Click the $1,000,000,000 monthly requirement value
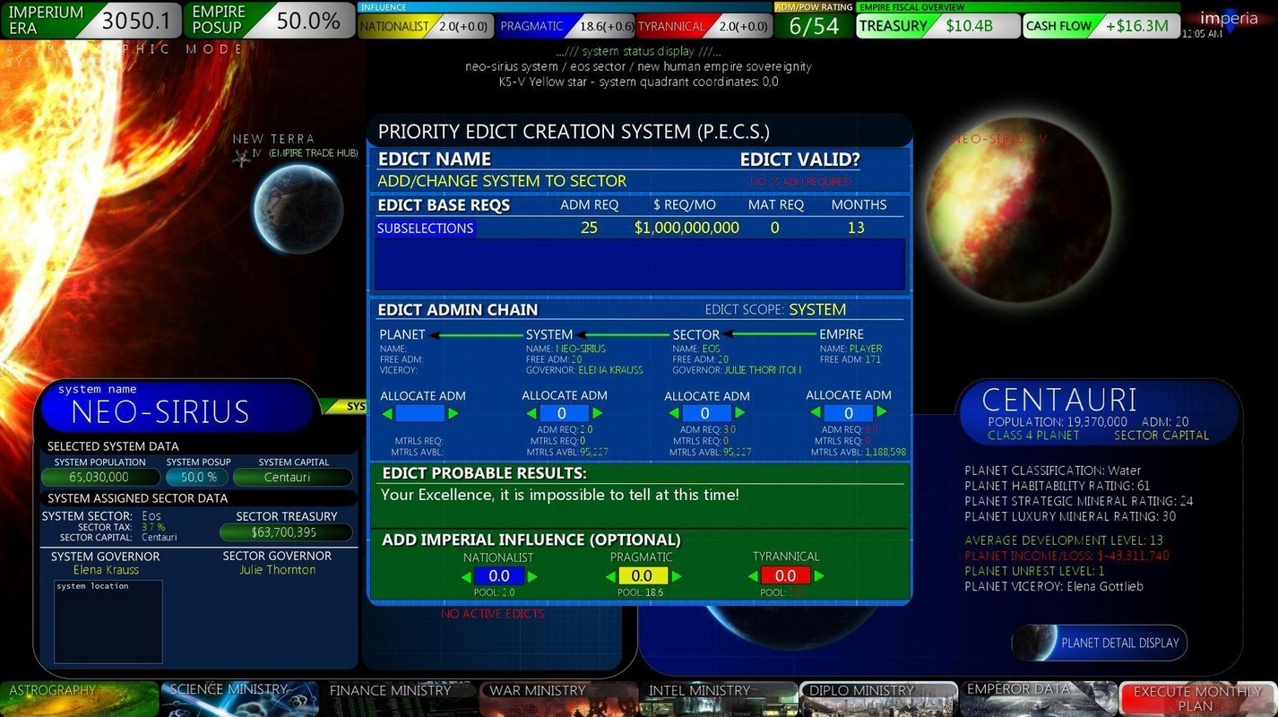Screen dimensions: 1278x717 686,228
